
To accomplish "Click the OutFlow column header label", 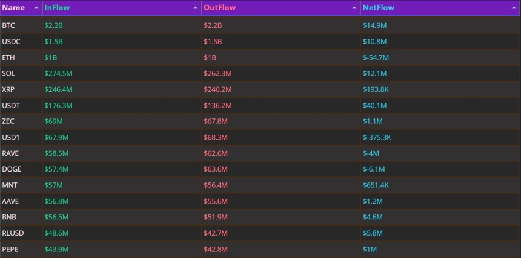I will pyautogui.click(x=219, y=8).
